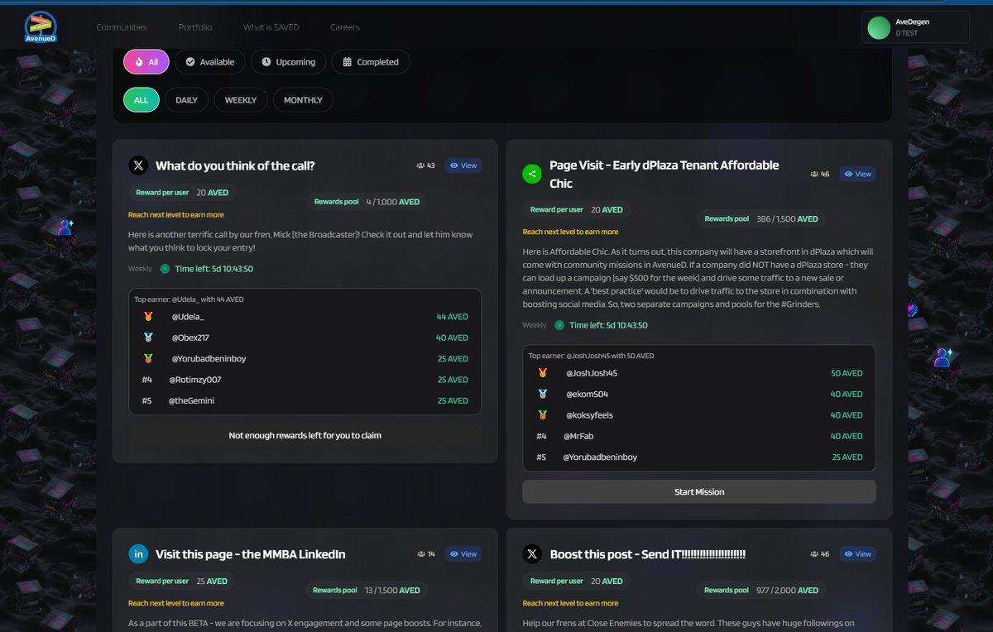The height and width of the screenshot is (632, 993).
Task: Filter missions by Completed
Action: pyautogui.click(x=371, y=62)
